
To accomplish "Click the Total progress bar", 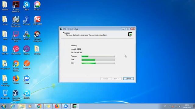I will click(98, 60).
